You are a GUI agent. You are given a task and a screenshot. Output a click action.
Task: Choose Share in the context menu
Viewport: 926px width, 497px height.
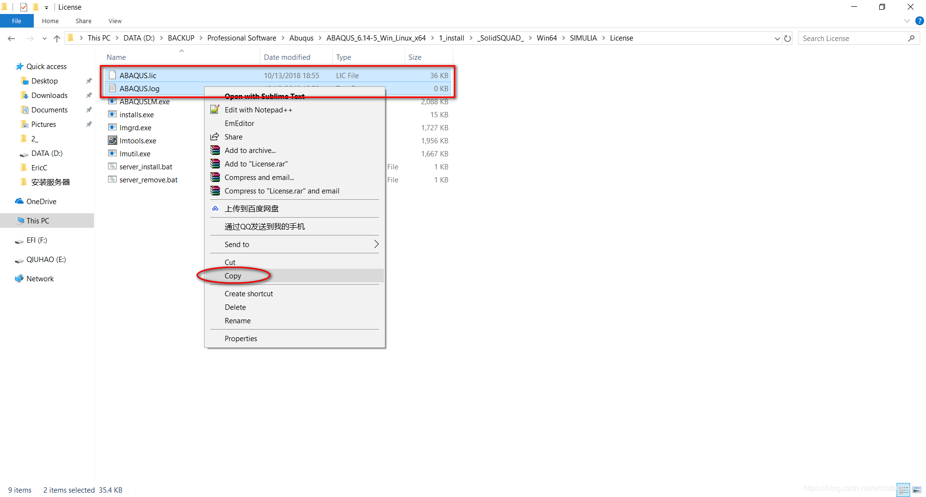[x=295, y=137]
